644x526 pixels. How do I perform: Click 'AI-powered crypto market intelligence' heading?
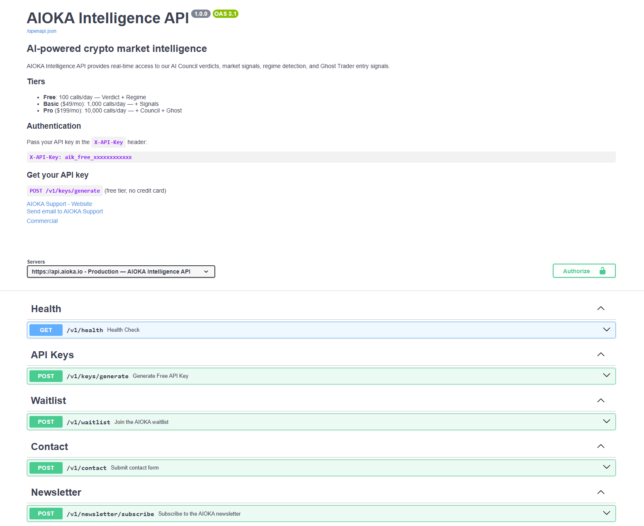coord(117,49)
